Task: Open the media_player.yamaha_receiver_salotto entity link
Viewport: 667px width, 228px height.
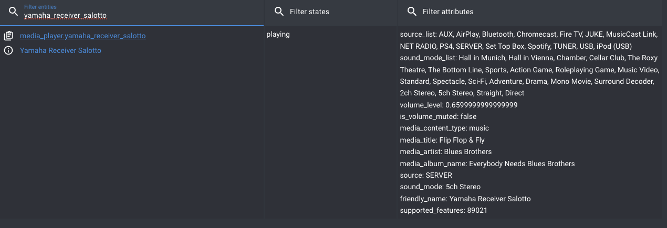Action: point(82,36)
